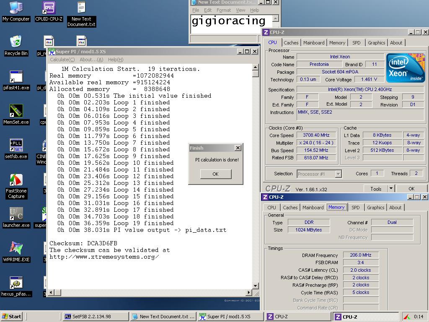The width and height of the screenshot is (429, 322).
Task: Click Super PI vertical scrollbar up arrow
Action: [255, 68]
